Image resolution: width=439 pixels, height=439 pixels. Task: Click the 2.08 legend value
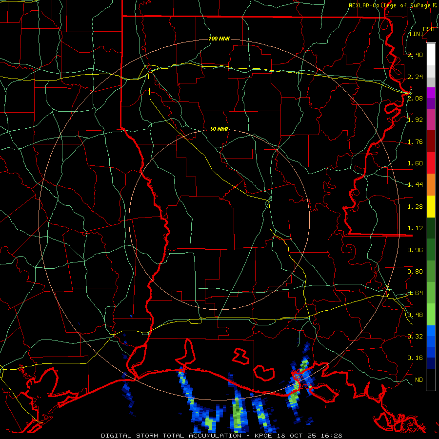click(x=415, y=98)
